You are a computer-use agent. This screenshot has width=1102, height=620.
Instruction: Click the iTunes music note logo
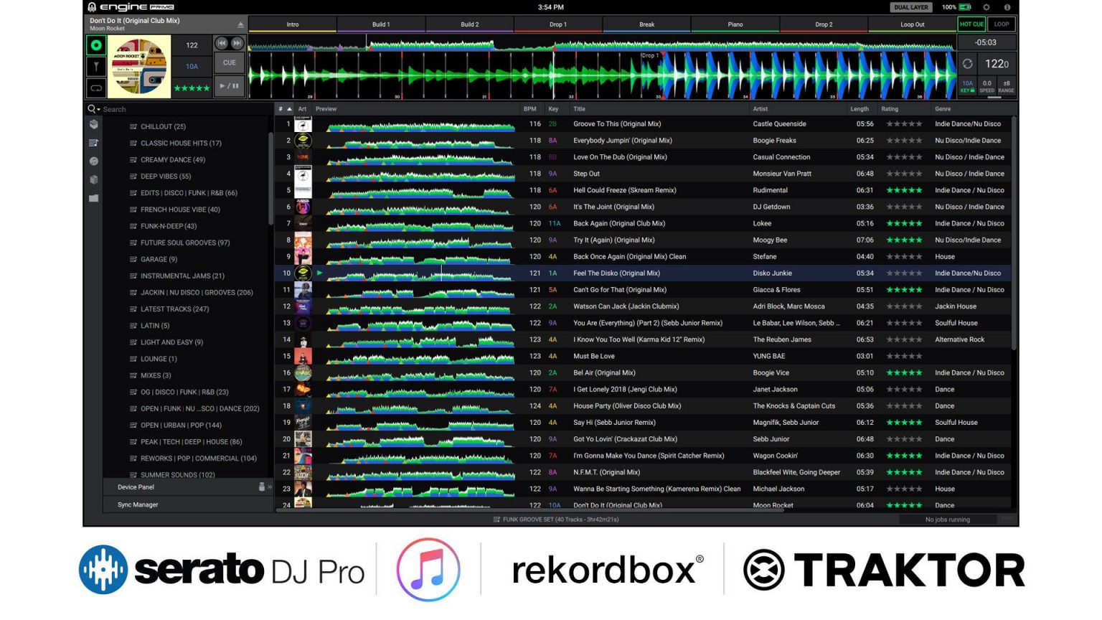point(428,570)
